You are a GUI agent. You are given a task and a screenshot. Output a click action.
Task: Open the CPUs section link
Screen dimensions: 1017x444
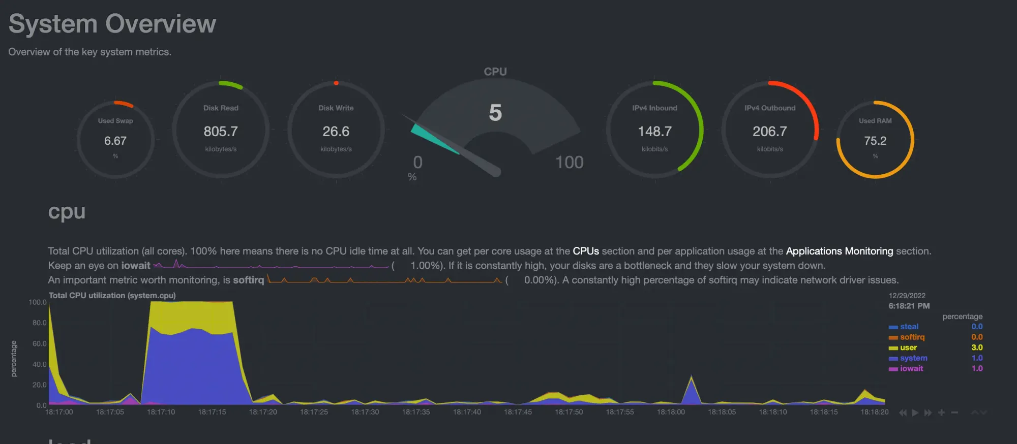(586, 251)
